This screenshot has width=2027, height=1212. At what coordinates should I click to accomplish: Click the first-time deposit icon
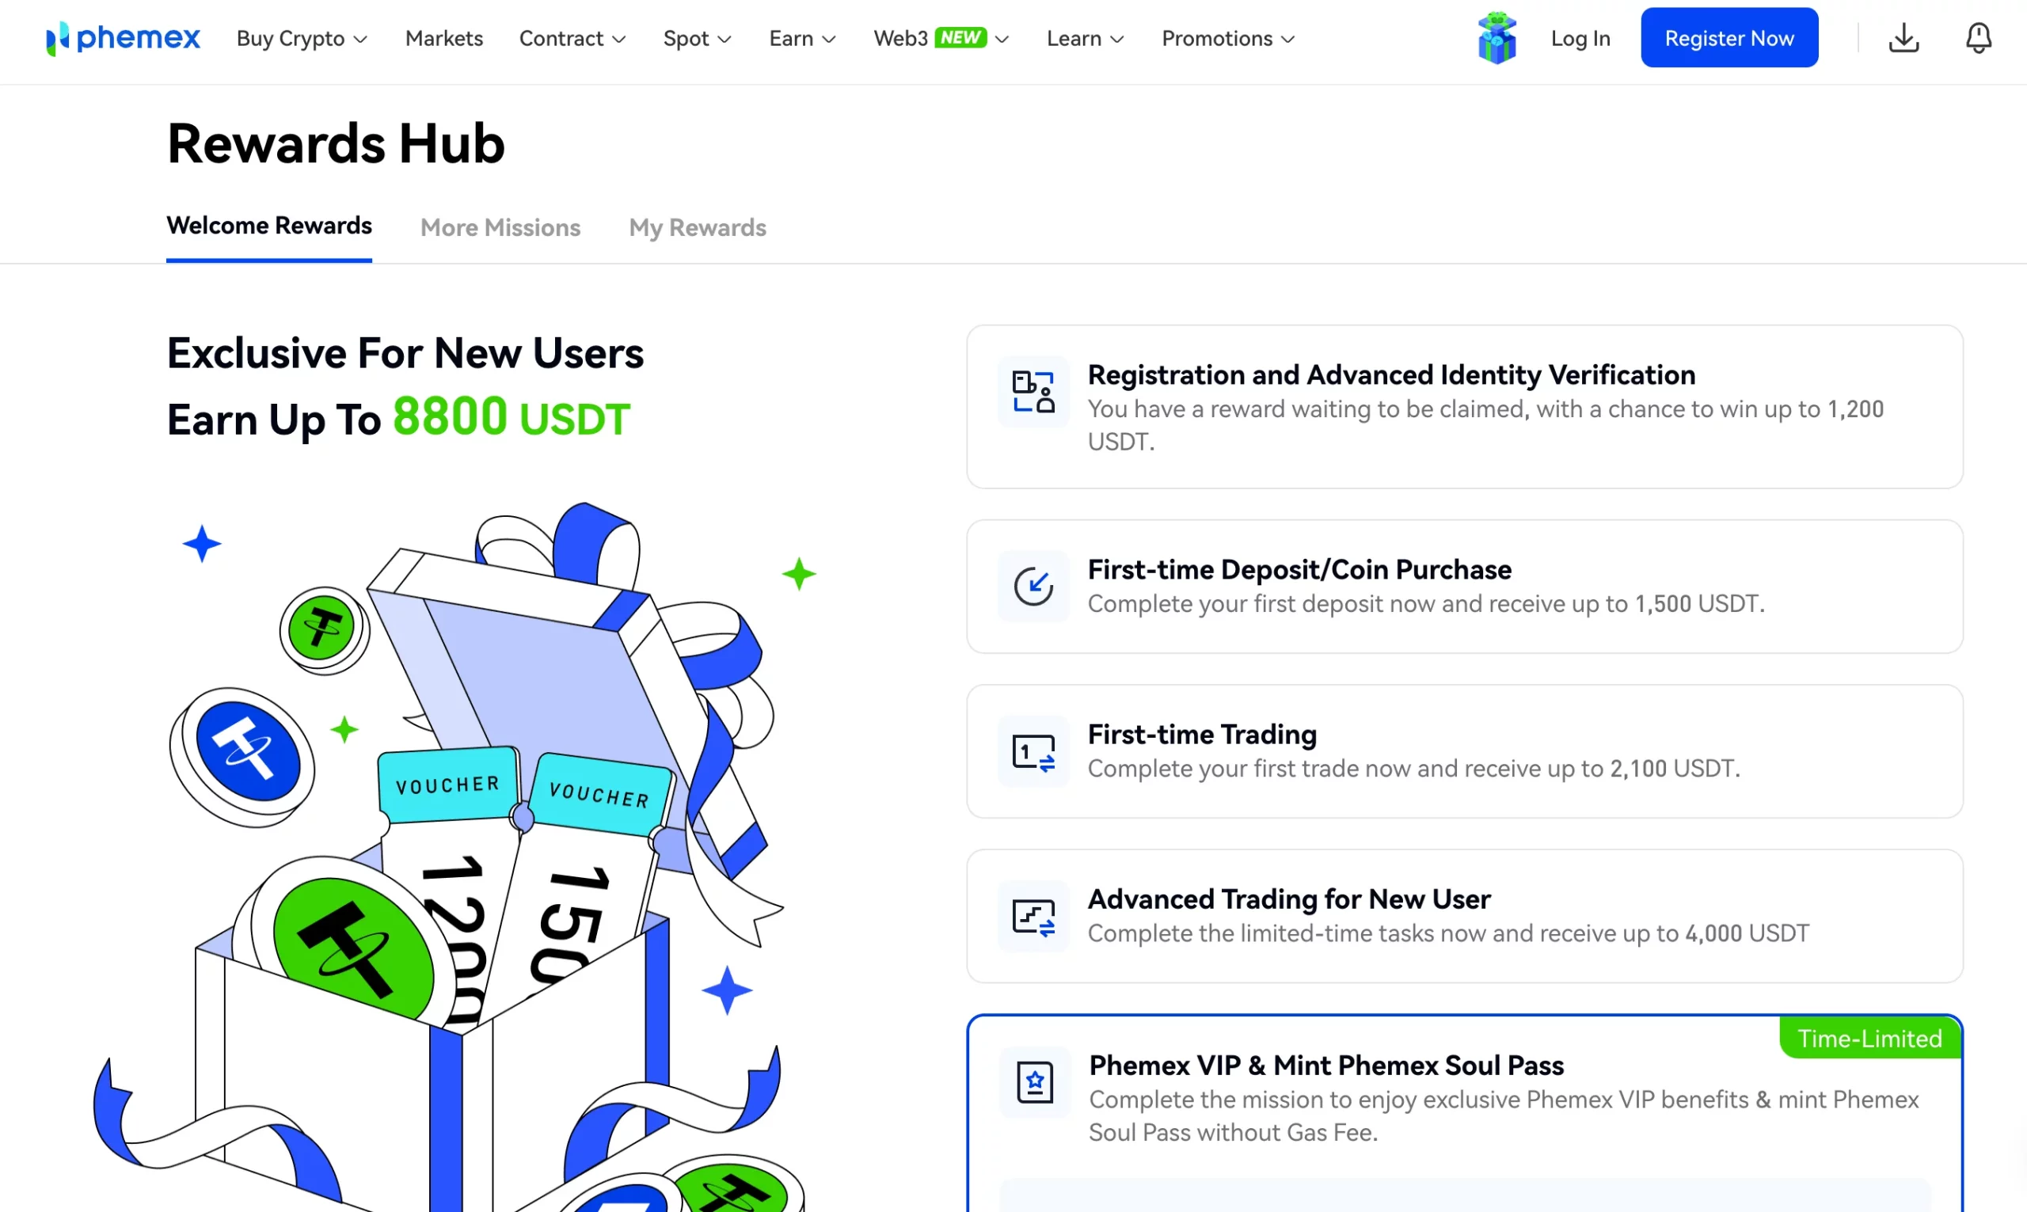coord(1032,584)
